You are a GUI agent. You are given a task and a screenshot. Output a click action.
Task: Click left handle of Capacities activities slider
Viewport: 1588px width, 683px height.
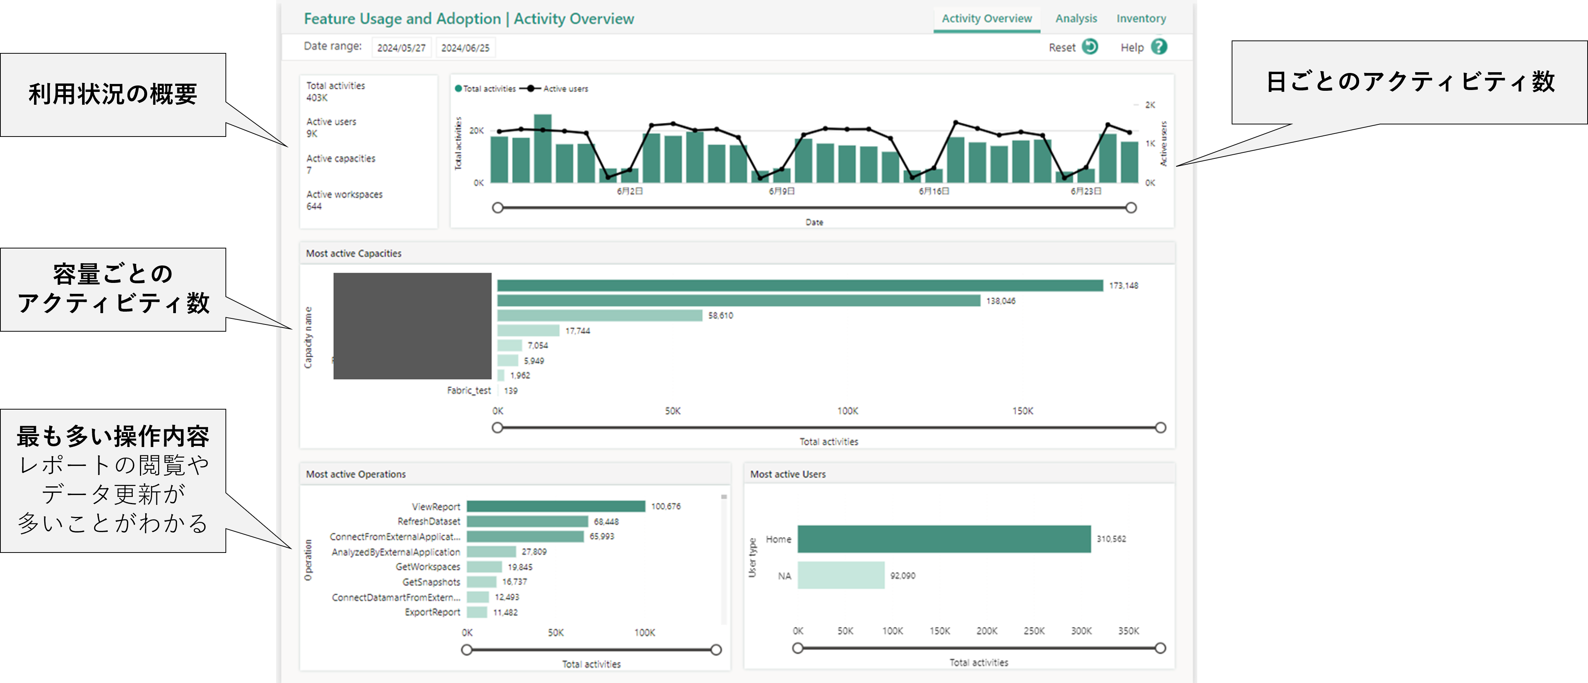497,428
